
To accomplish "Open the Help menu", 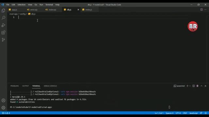I will [x=57, y=5].
